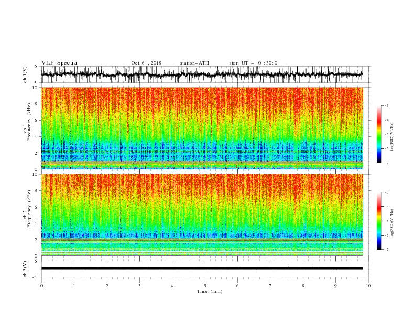Click time axis tick label "10"
Image resolution: width=415 pixels, height=321 pixels.
[x=368, y=286]
